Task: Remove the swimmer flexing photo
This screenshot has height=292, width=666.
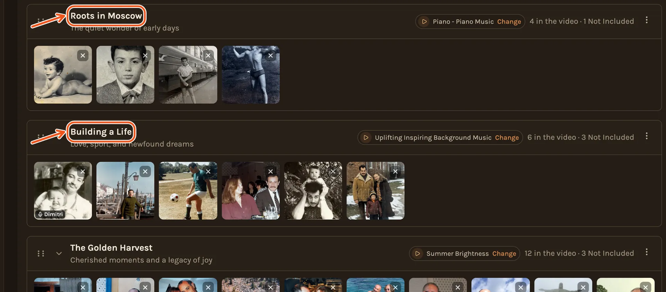Action: 271,55
